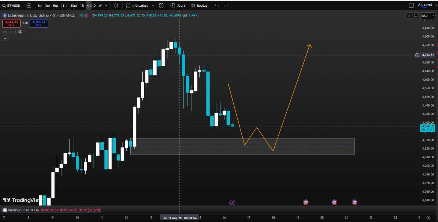Open the US flag event between 20 and 21
The height and width of the screenshot is (222, 438).
334,202
